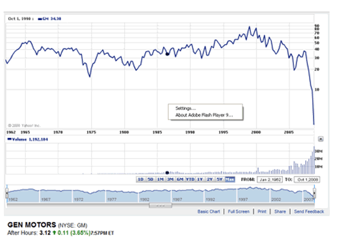Select the Max time range button

pyautogui.click(x=229, y=179)
